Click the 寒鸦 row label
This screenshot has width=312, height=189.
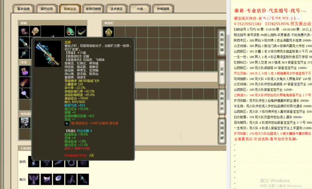coord(23,162)
